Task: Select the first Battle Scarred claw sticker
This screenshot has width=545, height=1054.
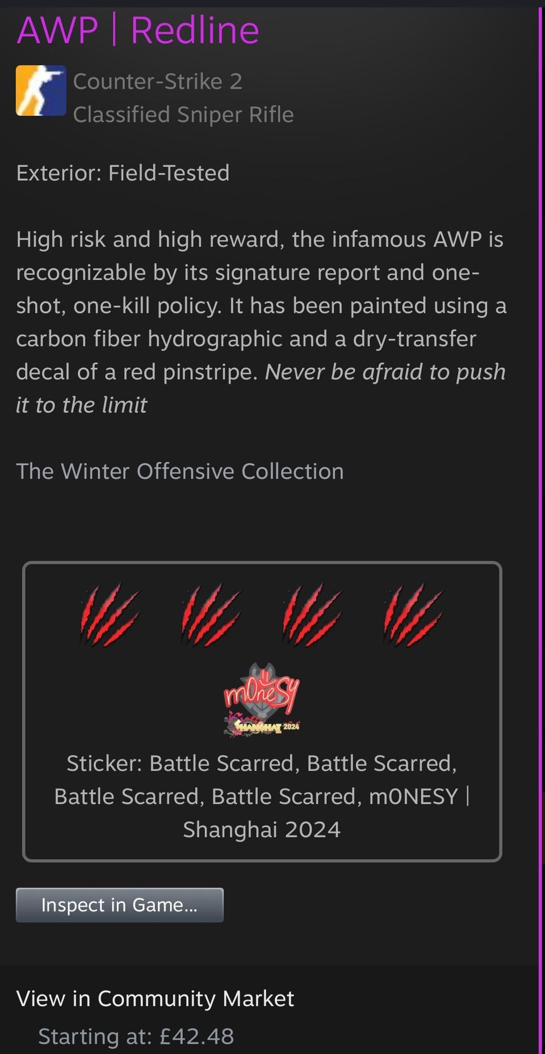Action: 110,614
